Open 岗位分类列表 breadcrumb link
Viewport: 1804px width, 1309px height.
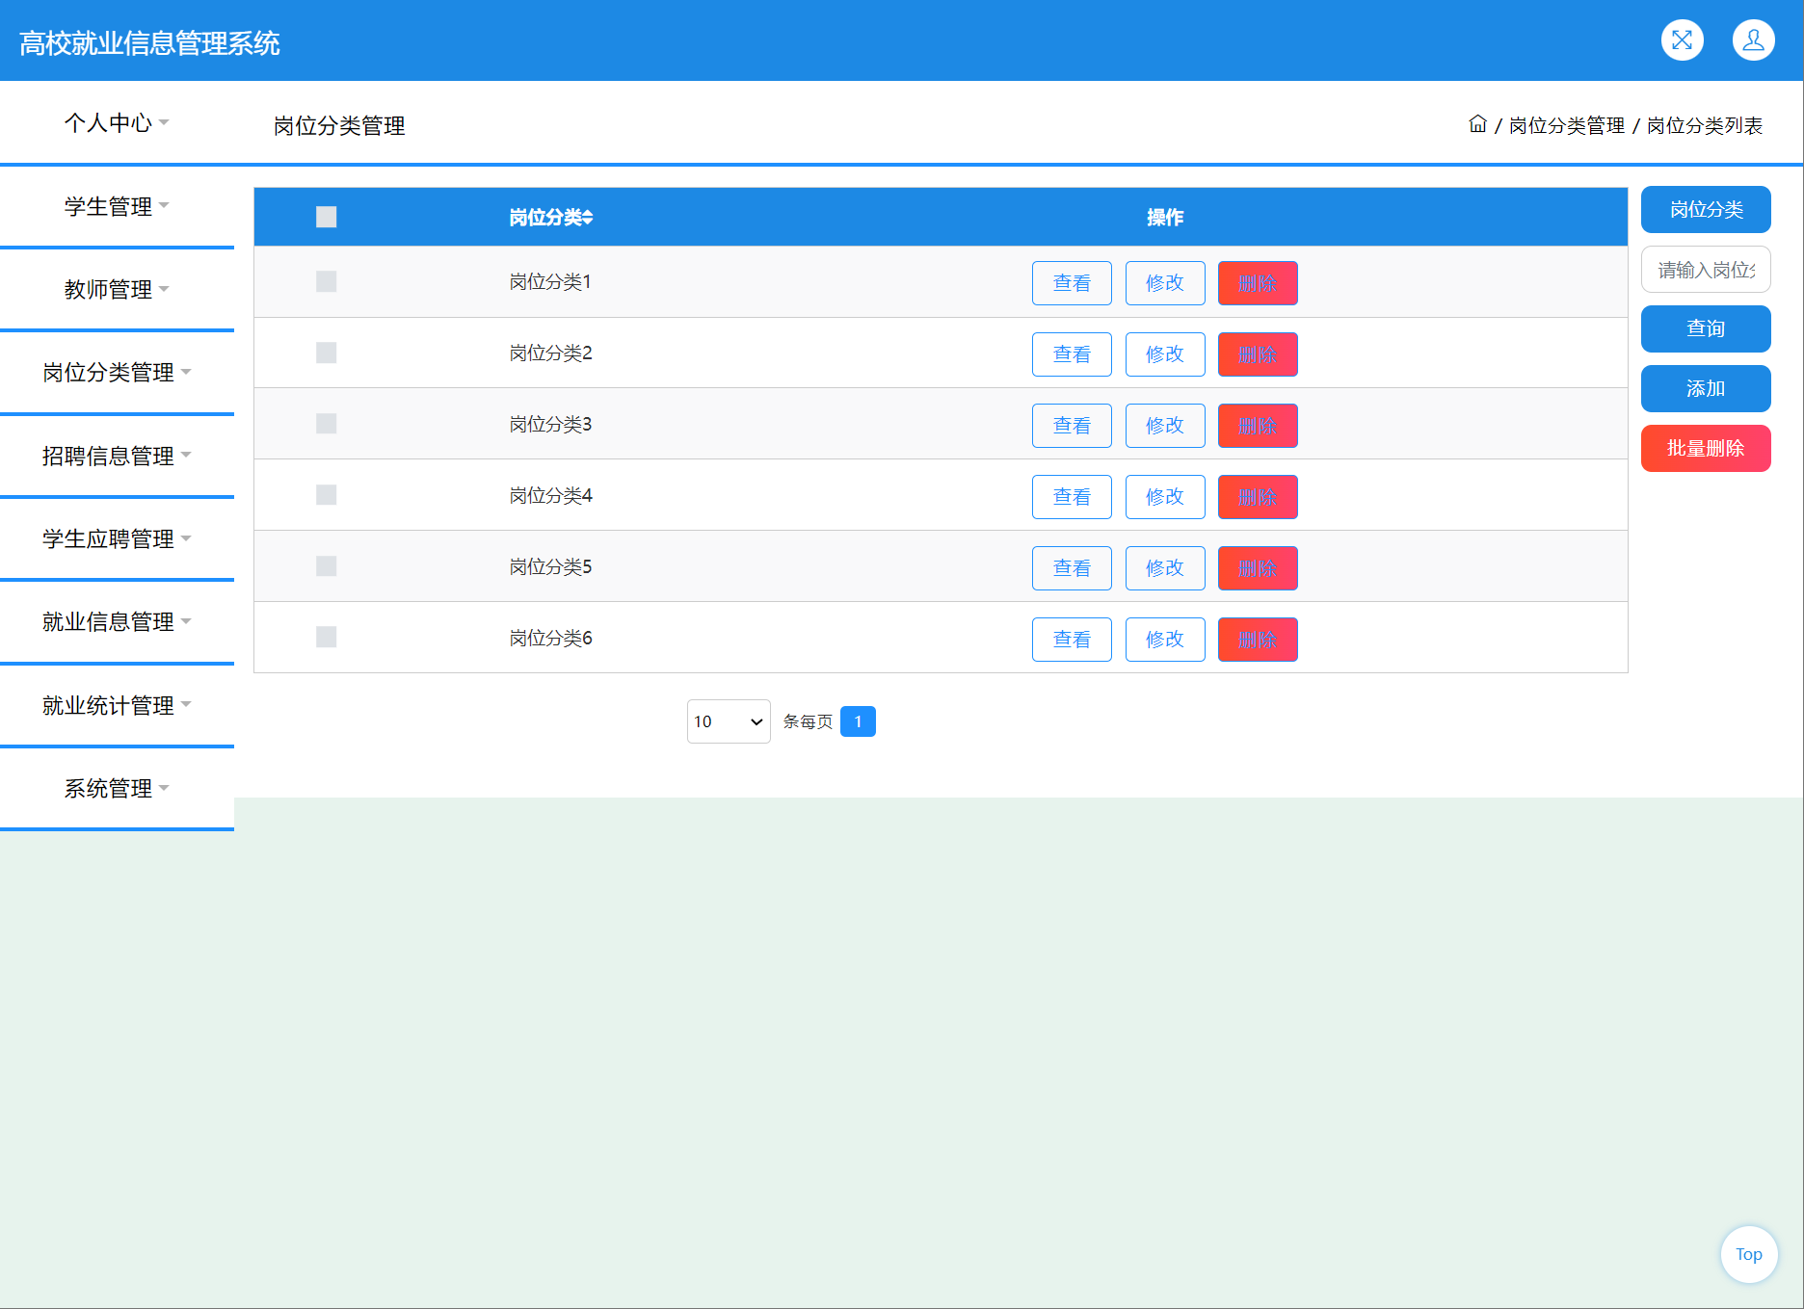coord(1704,125)
